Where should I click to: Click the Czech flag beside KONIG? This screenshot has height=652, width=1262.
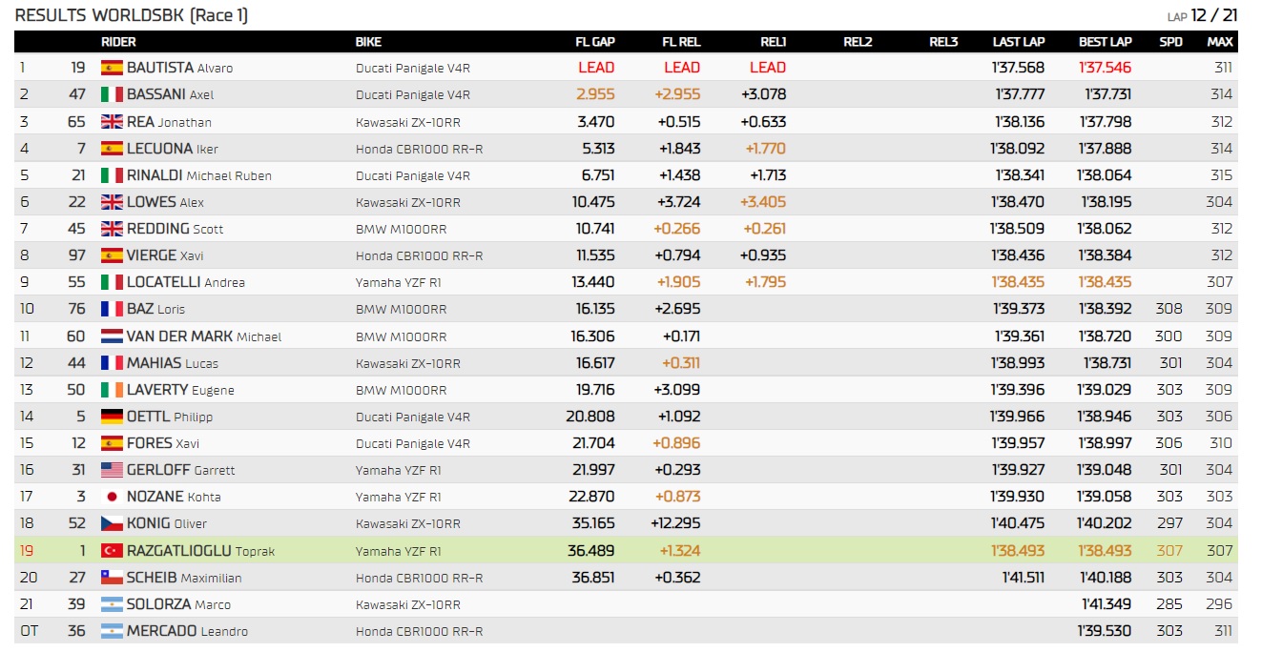112,523
